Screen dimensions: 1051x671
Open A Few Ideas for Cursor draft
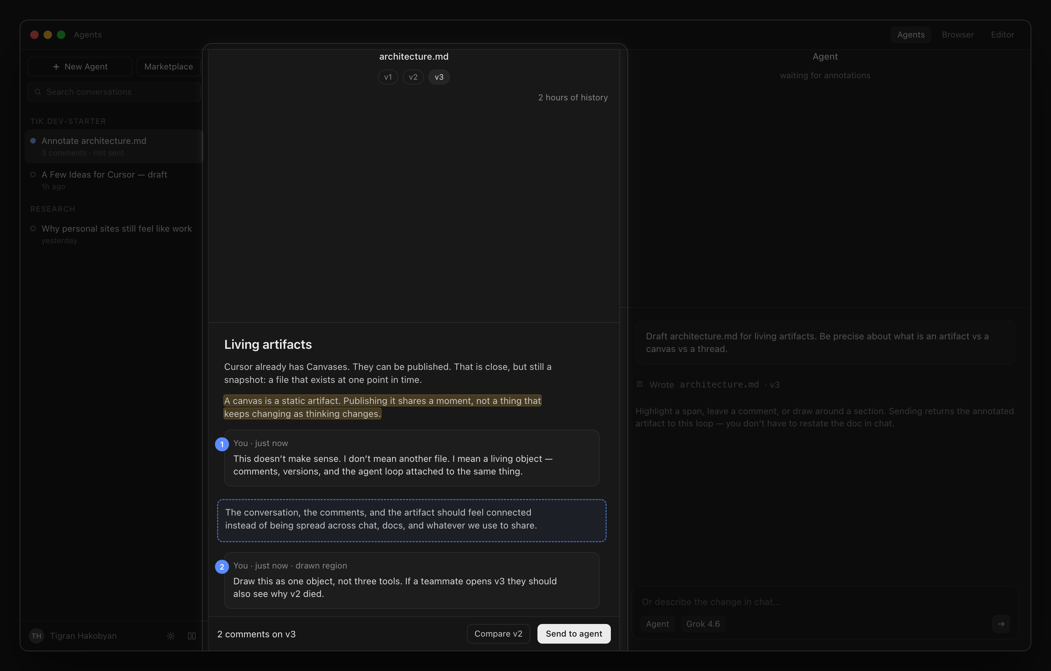114,180
